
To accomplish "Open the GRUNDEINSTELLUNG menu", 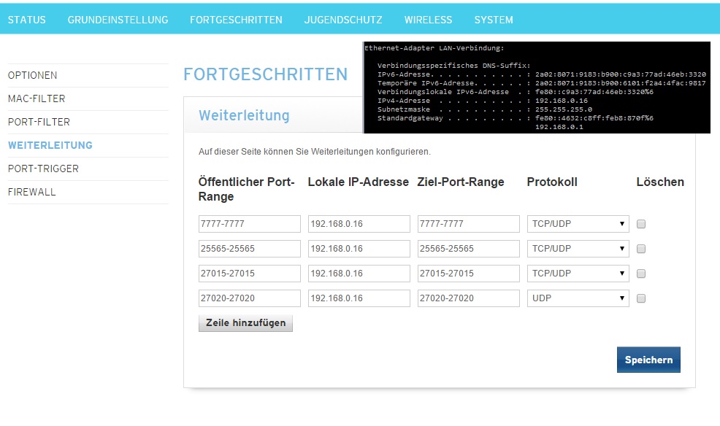I will tap(118, 20).
